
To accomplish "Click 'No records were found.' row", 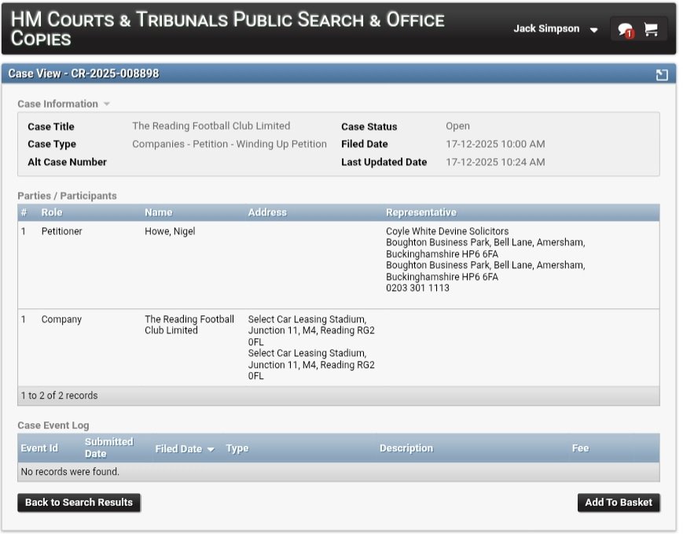I will coord(339,472).
